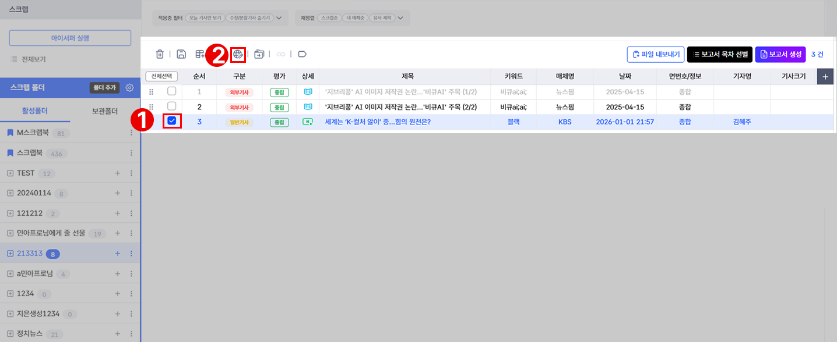Open the scrap folder settings gear
The width and height of the screenshot is (837, 342).
[130, 88]
